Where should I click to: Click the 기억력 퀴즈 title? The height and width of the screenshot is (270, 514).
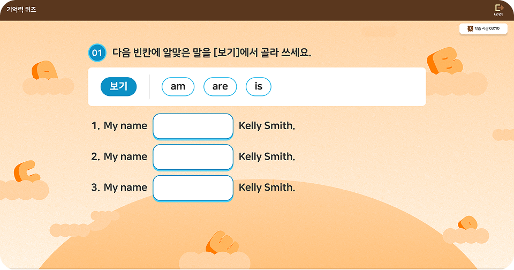click(x=21, y=10)
